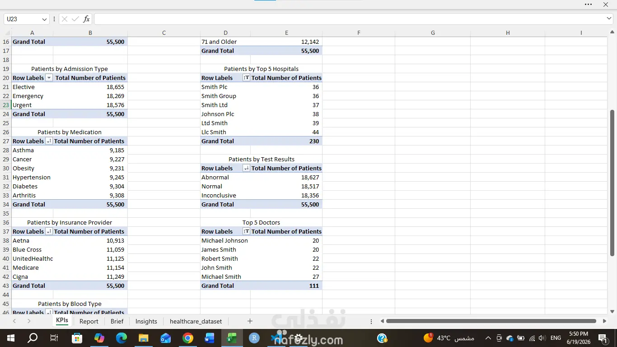Open the network icon in system tray
This screenshot has width=617, height=347.
click(532, 338)
